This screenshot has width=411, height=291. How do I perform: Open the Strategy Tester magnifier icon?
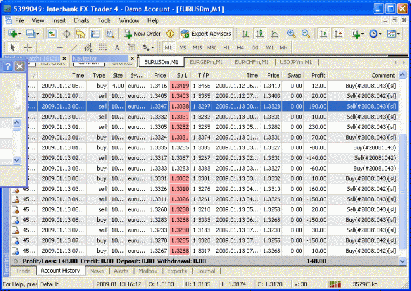coord(110,34)
